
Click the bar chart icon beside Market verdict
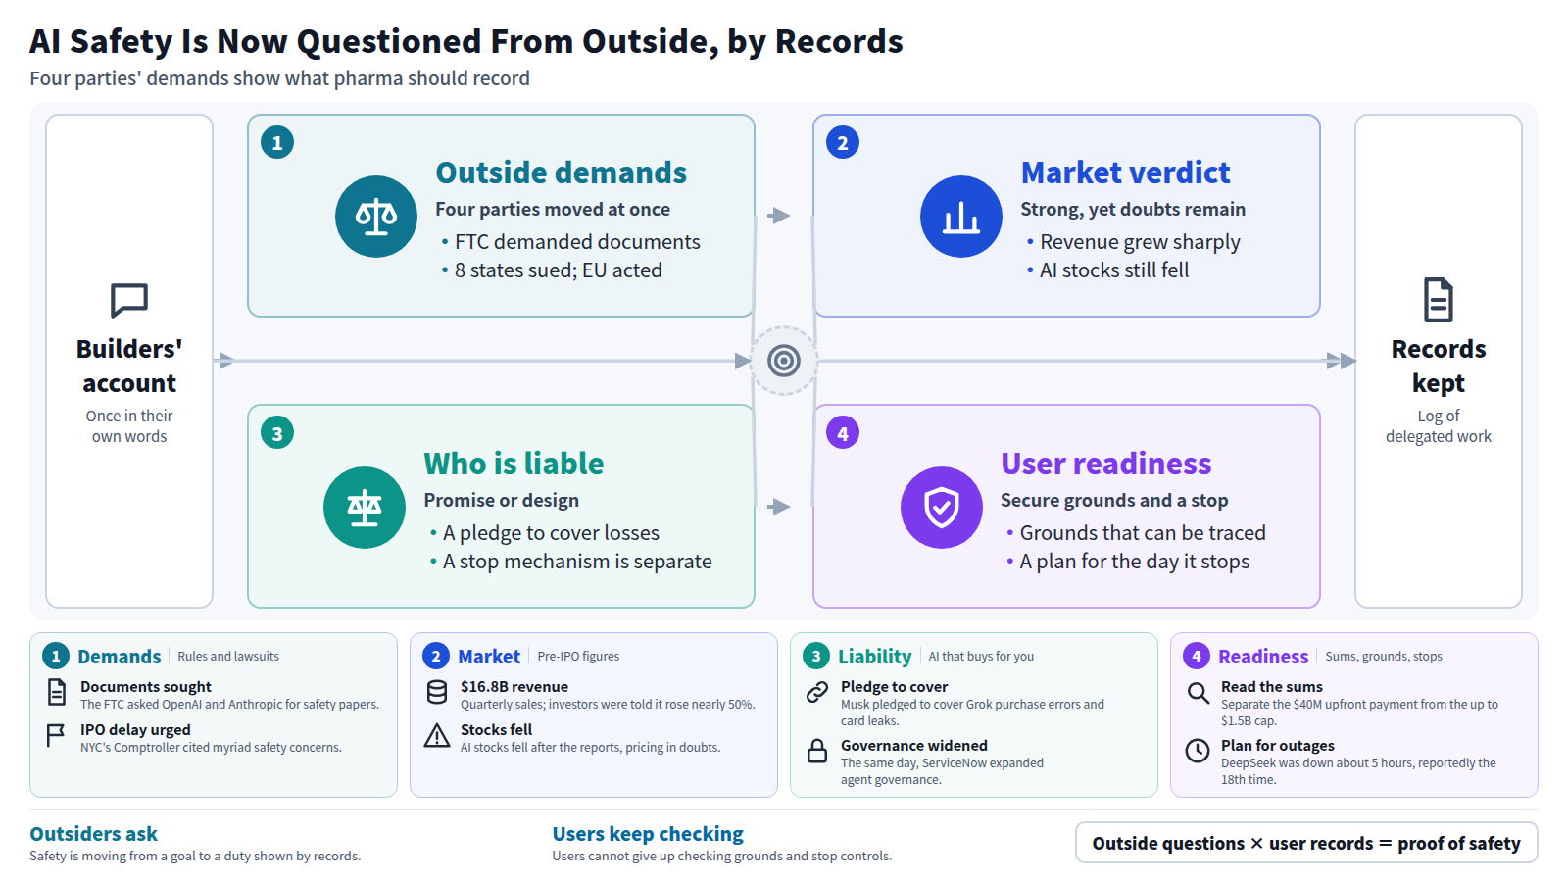click(x=961, y=217)
